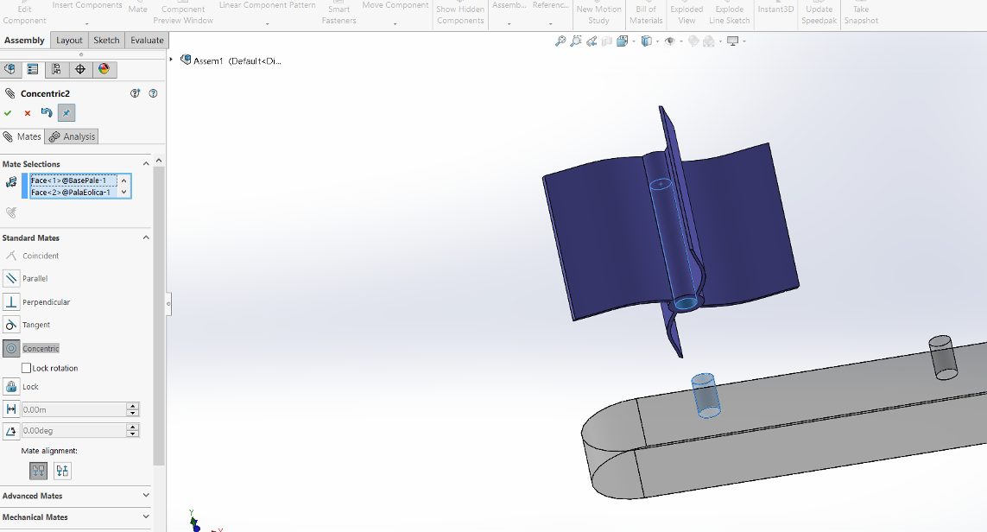Select the Lock mate icon
This screenshot has height=532, width=987.
click(x=10, y=387)
